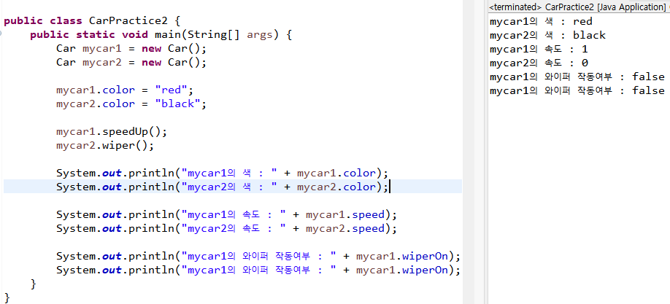Click console output line 'mycar2의 속도 : 0'
670x304 pixels.
[x=539, y=63]
